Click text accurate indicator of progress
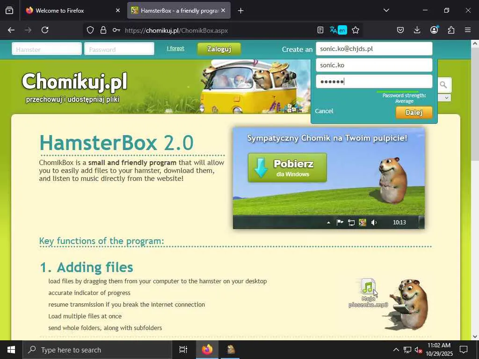This screenshot has height=359, width=479. pyautogui.click(x=89, y=293)
